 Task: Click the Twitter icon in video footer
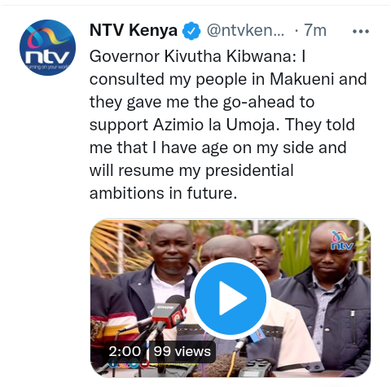point(134,363)
